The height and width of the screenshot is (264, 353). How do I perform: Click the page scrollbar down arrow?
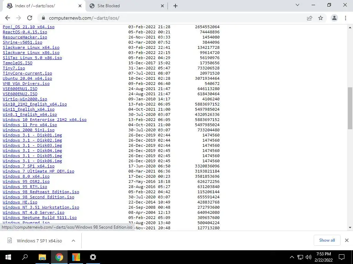point(350,228)
